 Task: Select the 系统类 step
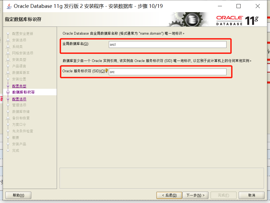click(x=17, y=47)
